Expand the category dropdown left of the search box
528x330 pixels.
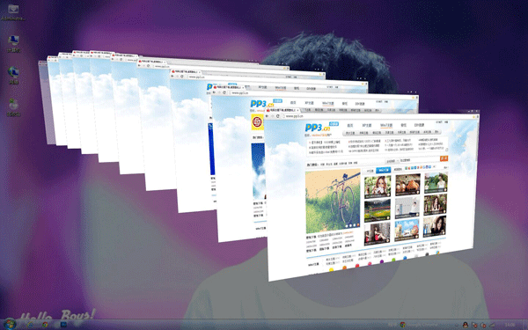point(391,161)
